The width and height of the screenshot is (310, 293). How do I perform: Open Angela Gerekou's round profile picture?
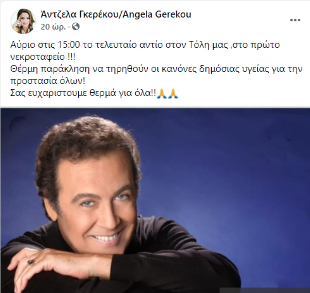coord(23,21)
